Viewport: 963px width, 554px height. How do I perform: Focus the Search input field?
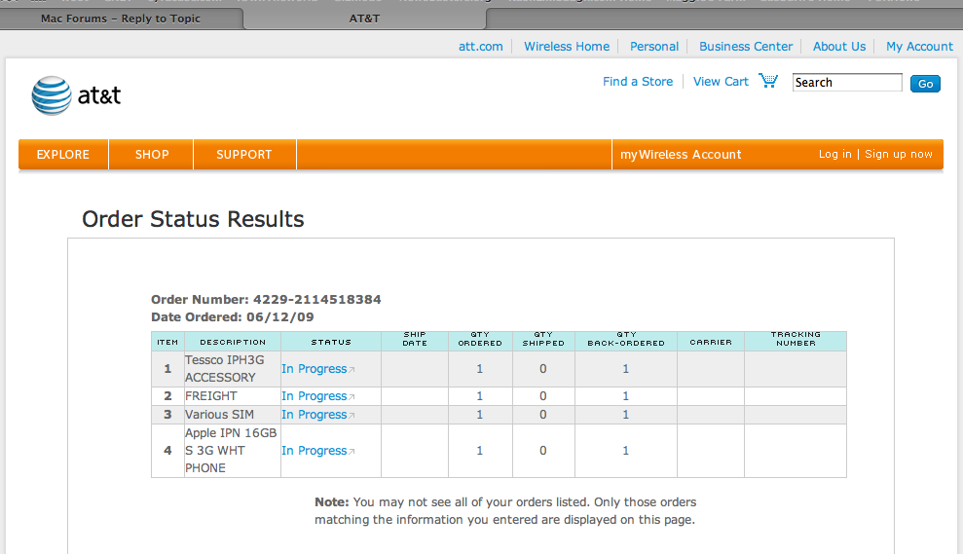coord(847,83)
